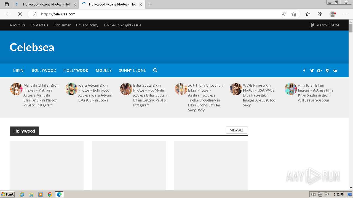The image size is (353, 198).
Task: Click the volume icon in system tray
Action: (314, 194)
